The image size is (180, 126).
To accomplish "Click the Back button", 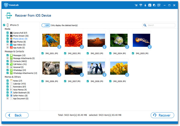I will tap(17, 115).
